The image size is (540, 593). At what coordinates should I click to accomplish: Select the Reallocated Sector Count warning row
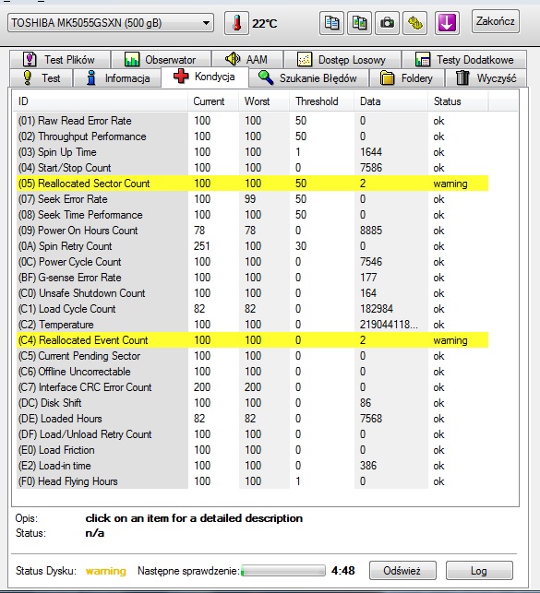(x=252, y=184)
